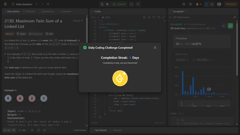The width and height of the screenshot is (240, 135).
Task: Click the gold coin reward
Action: (120, 78)
